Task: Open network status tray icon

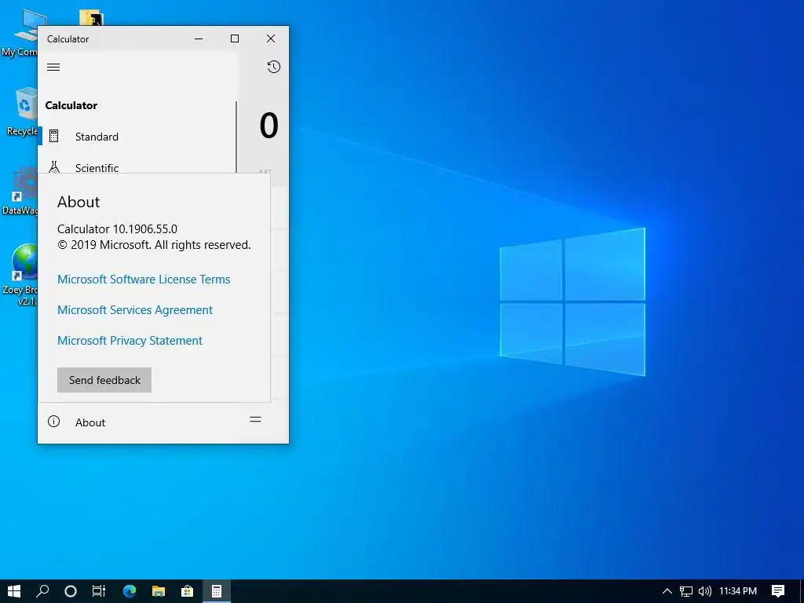Action: coord(686,591)
